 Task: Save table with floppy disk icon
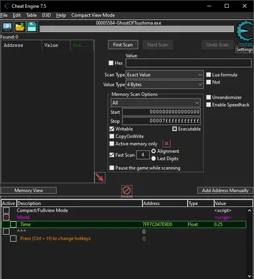32,27
